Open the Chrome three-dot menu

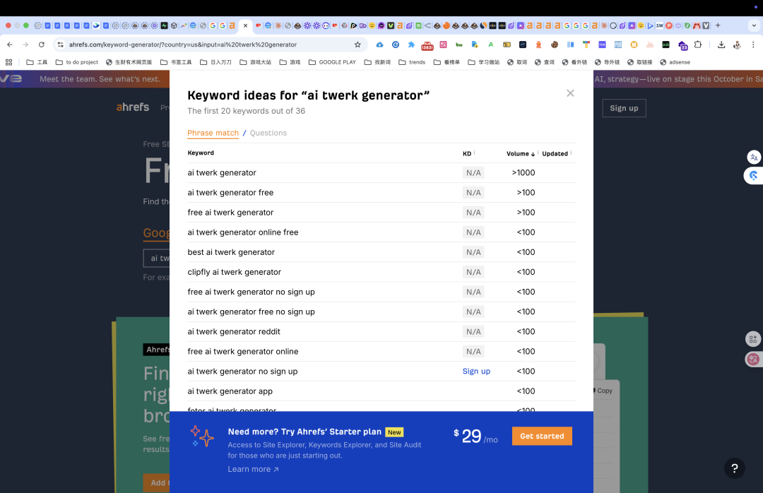tap(753, 44)
